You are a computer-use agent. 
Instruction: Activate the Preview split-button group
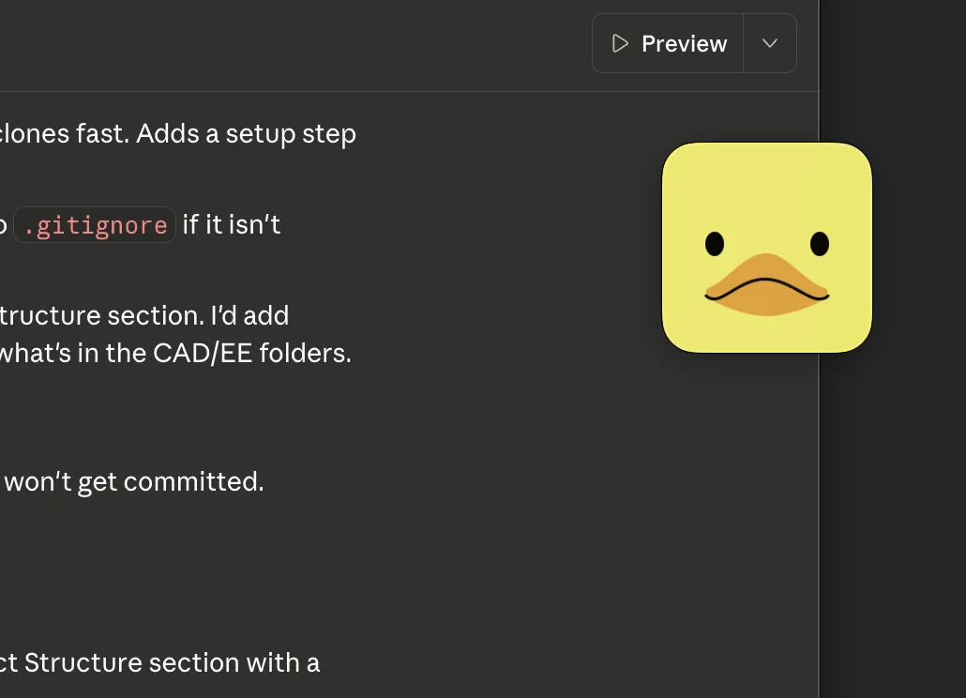click(694, 43)
